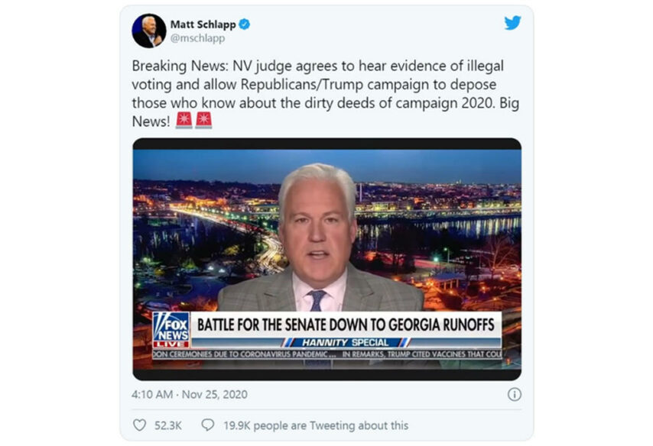Click the red LIVE badge
The height and width of the screenshot is (446, 653).
coord(171,344)
